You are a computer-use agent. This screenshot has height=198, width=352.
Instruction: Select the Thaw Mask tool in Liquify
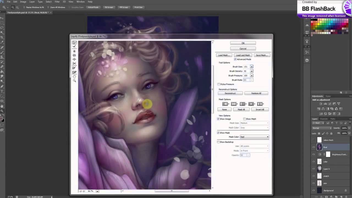74,72
